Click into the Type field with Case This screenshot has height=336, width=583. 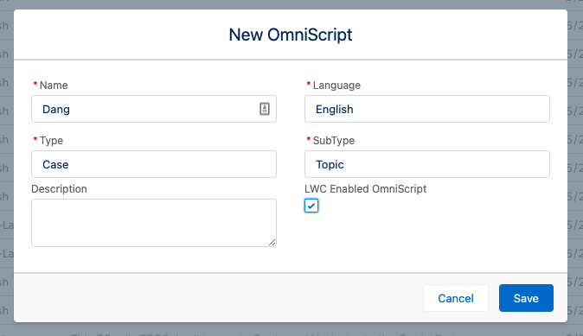pos(154,164)
